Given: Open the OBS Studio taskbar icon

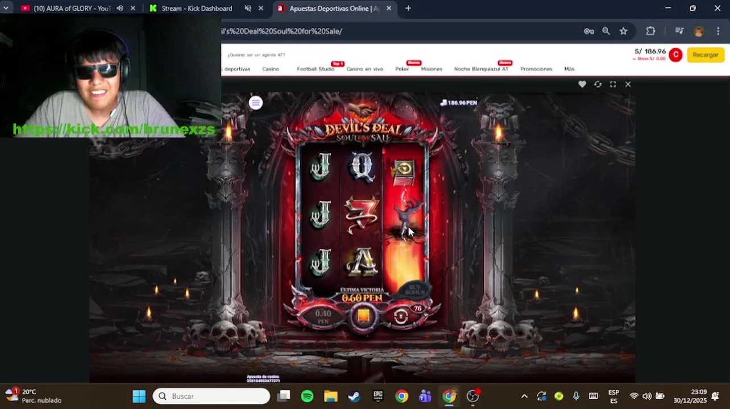Looking at the screenshot, I should 473,396.
